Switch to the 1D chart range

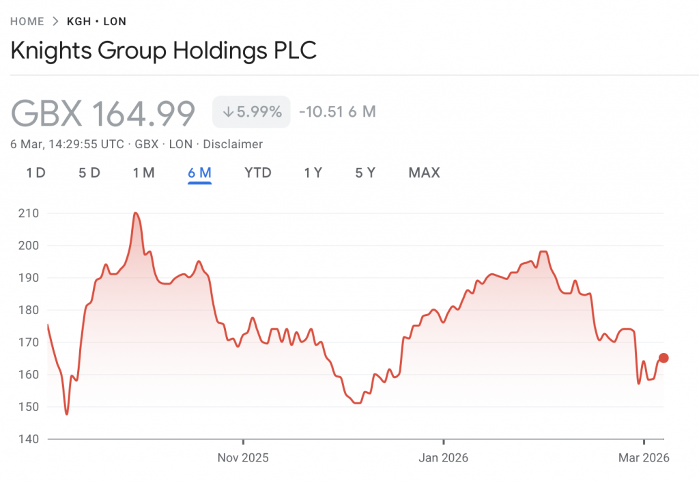tap(35, 173)
